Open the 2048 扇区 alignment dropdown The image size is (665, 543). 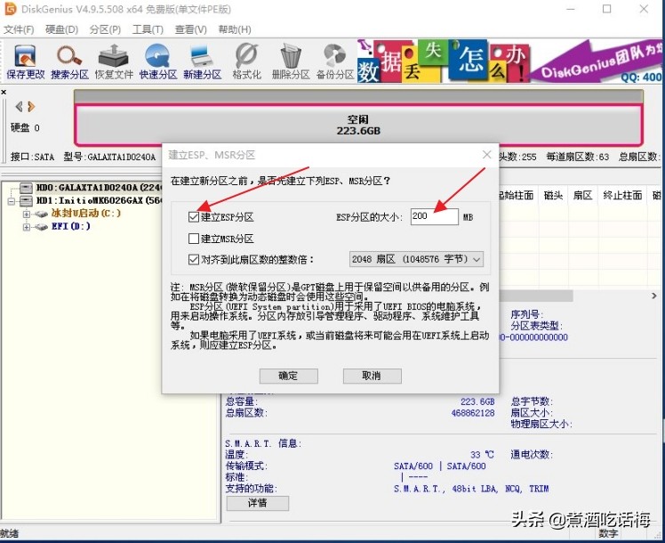[416, 259]
